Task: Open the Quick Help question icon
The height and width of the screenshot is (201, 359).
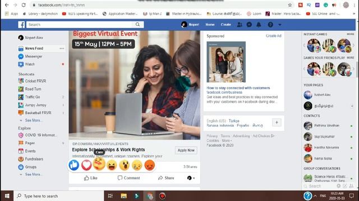Action: pyautogui.click(x=270, y=25)
